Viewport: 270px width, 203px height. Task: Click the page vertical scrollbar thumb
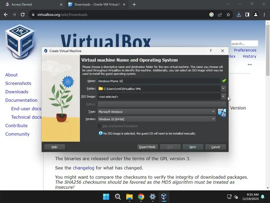point(268,50)
